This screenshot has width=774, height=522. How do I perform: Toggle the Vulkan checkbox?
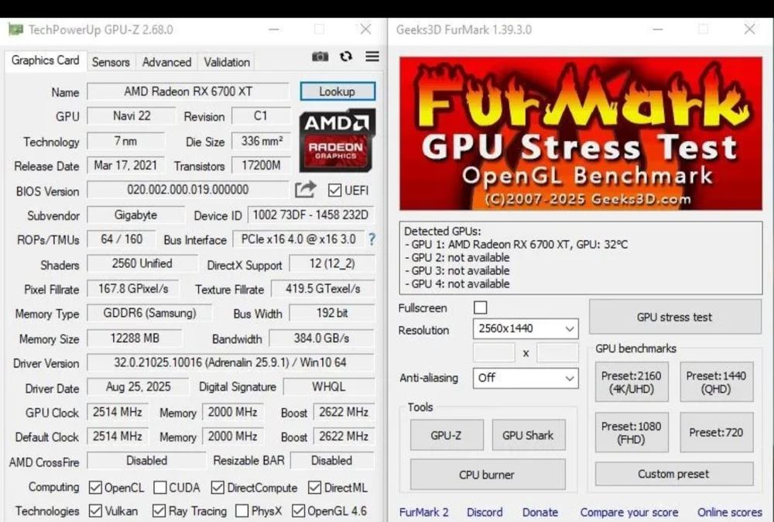(x=95, y=510)
